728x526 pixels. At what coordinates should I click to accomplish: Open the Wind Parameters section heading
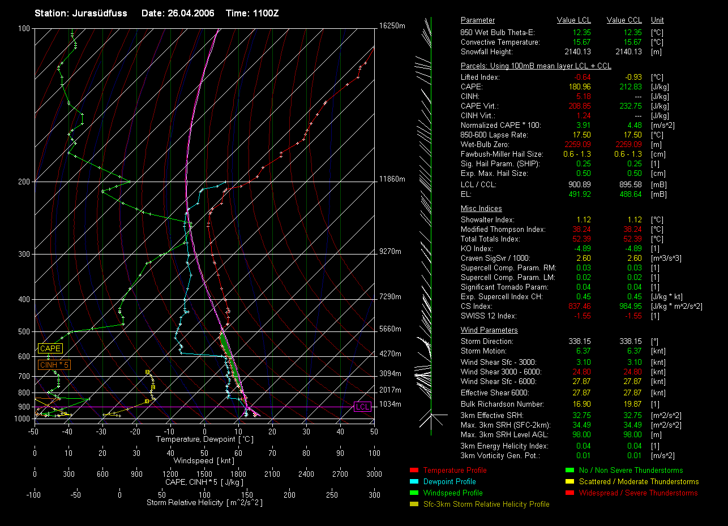coord(489,330)
